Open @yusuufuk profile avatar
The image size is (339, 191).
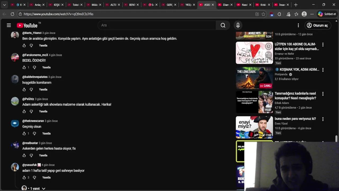click(x=15, y=167)
